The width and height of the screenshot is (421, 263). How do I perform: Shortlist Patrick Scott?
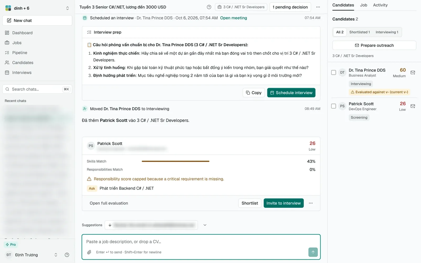[250, 203]
